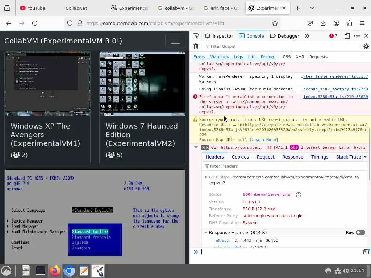Collapse the XHR GET request entry
This screenshot has height=278, width=371.
[196, 147]
